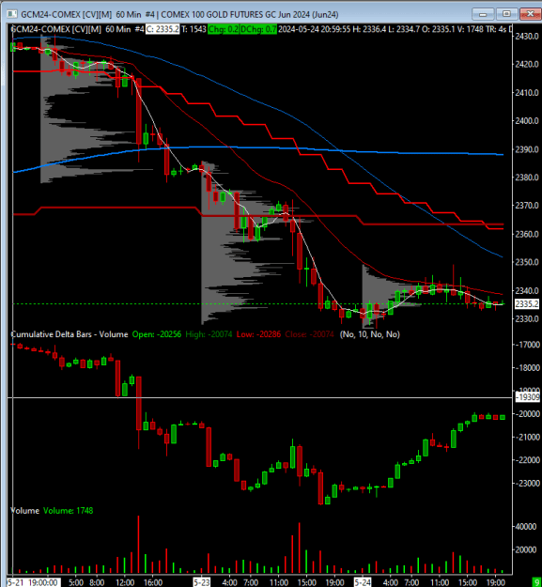
Task: Click the (No, 10, No, No) study parameters
Action: [x=370, y=334]
